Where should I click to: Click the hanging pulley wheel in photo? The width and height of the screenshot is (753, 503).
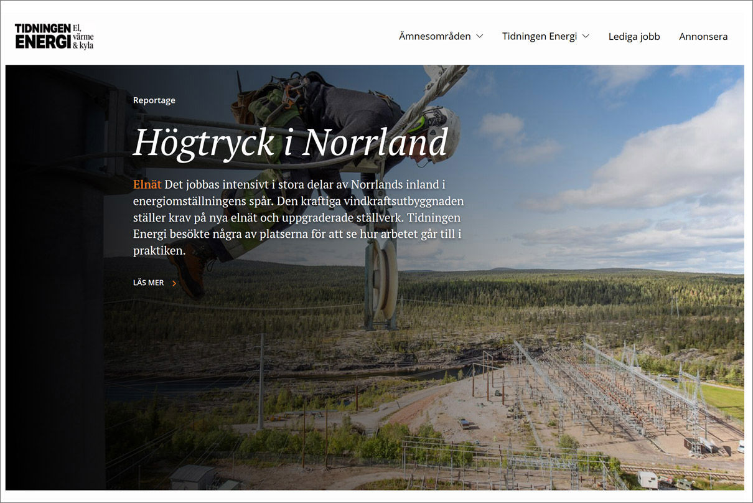(383, 280)
